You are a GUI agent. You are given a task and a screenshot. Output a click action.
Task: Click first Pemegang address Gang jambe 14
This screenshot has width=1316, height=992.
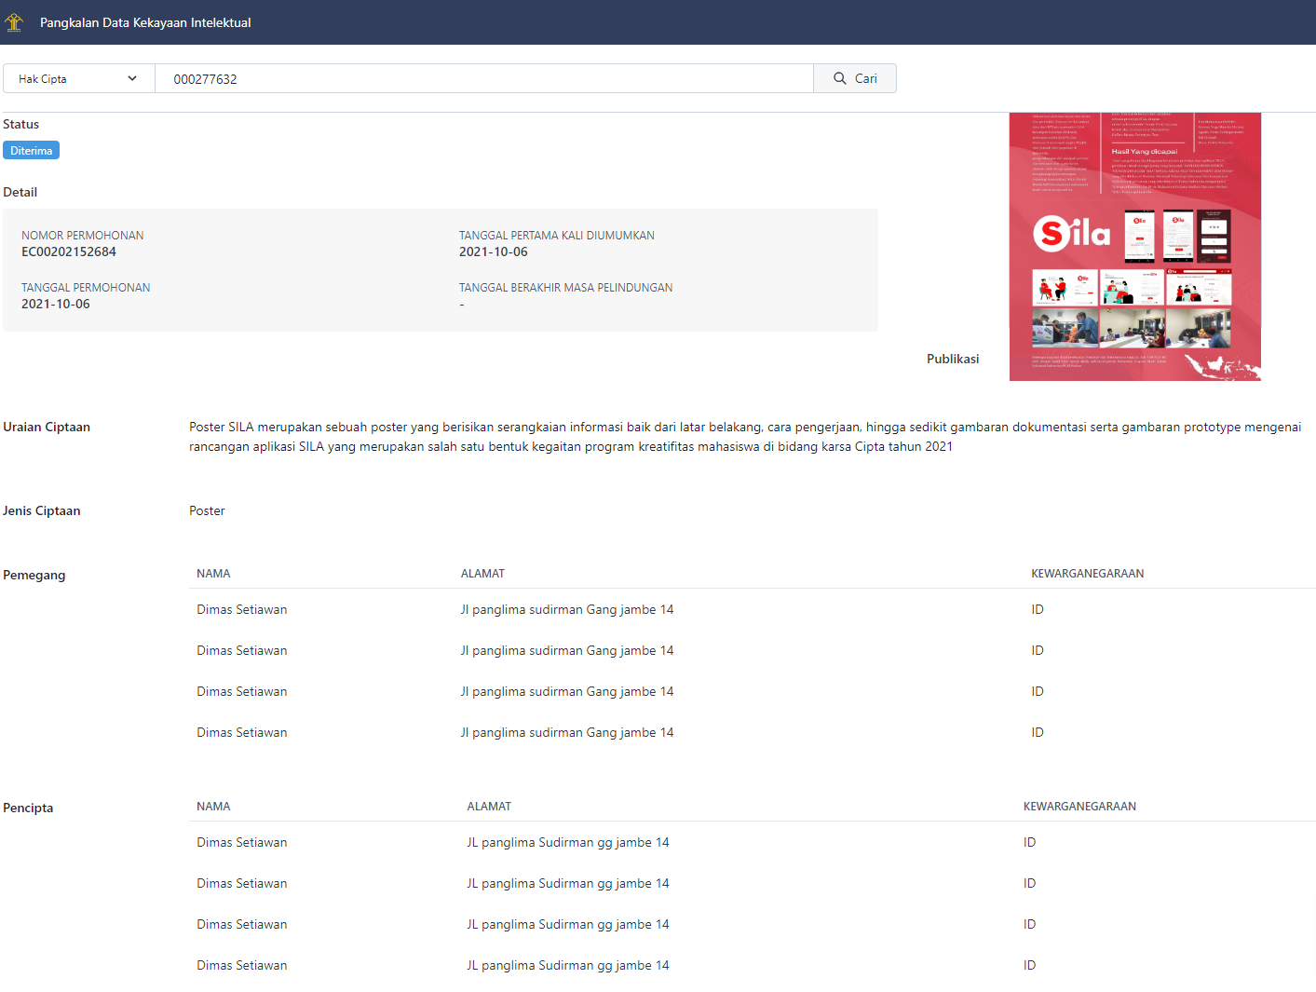pos(567,609)
